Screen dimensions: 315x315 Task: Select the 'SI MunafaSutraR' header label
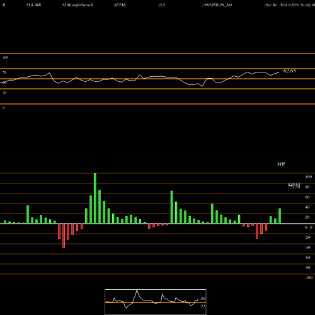click(77, 5)
